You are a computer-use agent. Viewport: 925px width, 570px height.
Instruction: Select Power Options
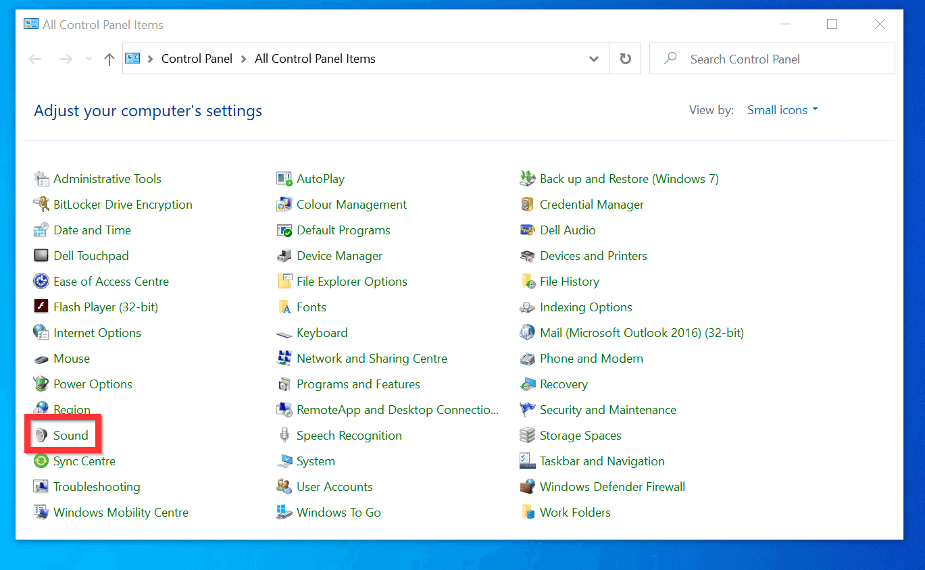tap(93, 384)
